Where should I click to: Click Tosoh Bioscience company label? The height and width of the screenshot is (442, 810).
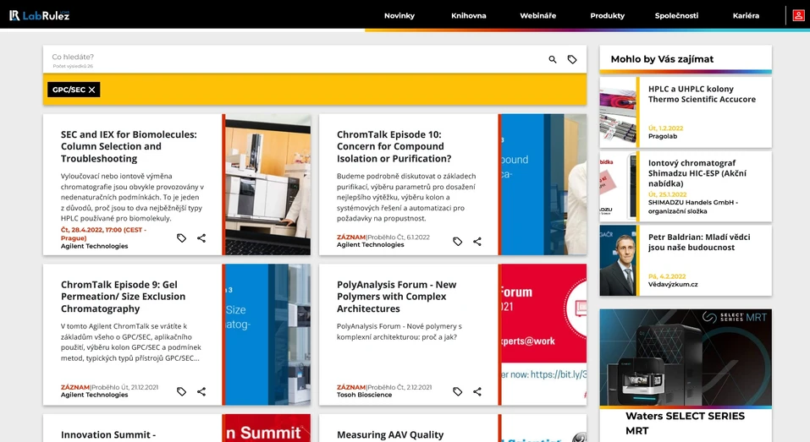point(364,395)
